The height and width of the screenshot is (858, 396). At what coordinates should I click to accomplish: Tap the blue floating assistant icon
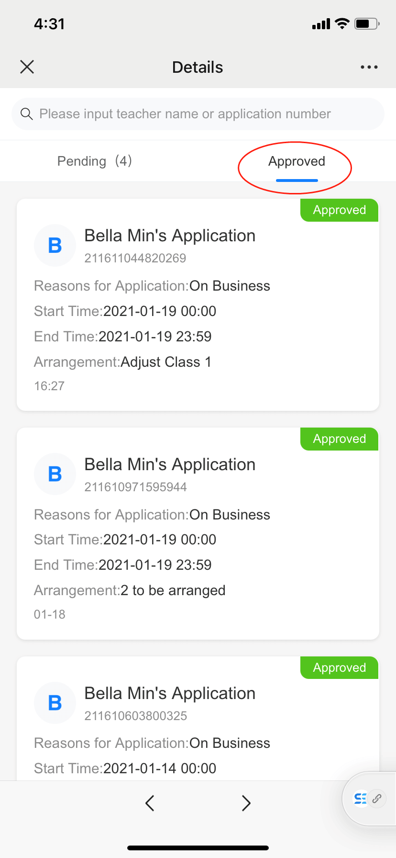pyautogui.click(x=360, y=798)
